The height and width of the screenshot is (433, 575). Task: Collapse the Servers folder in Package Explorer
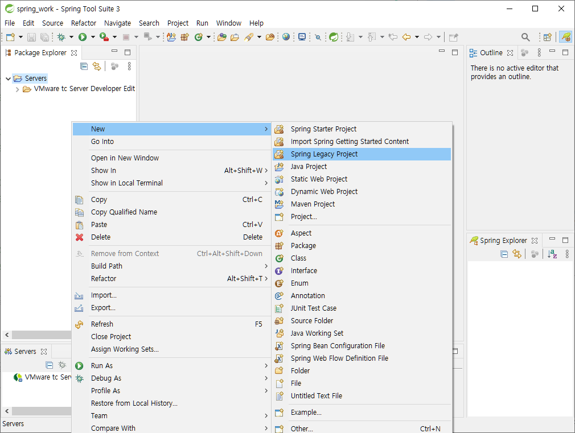(8, 79)
